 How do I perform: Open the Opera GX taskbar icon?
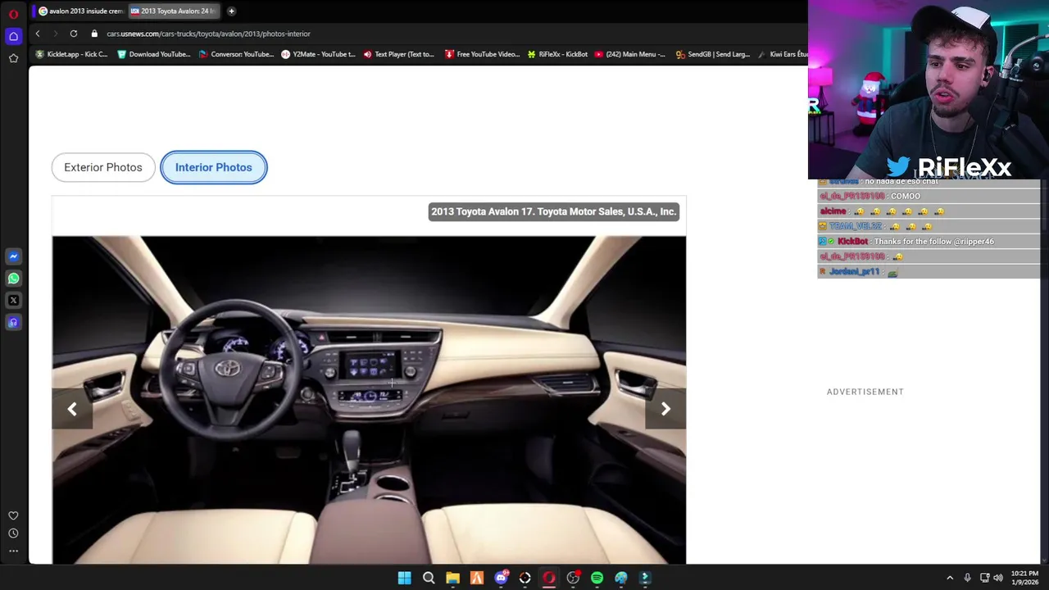[x=549, y=579]
